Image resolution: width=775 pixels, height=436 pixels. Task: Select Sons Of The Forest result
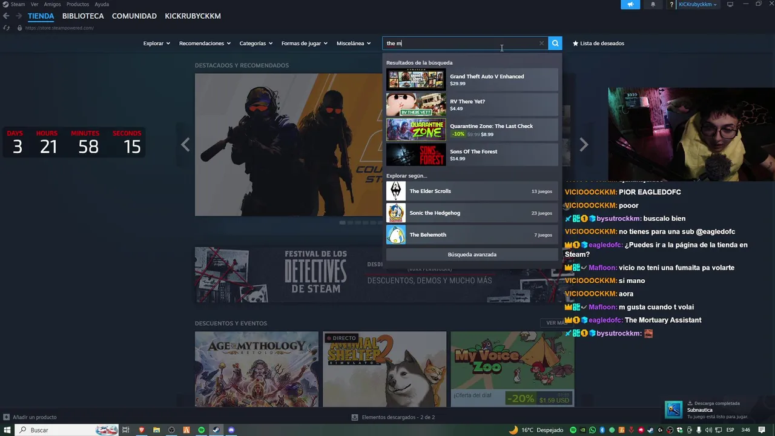point(472,154)
